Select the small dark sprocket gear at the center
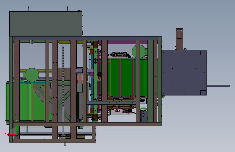This screenshot has width=235, height=152. [x=100, y=74]
